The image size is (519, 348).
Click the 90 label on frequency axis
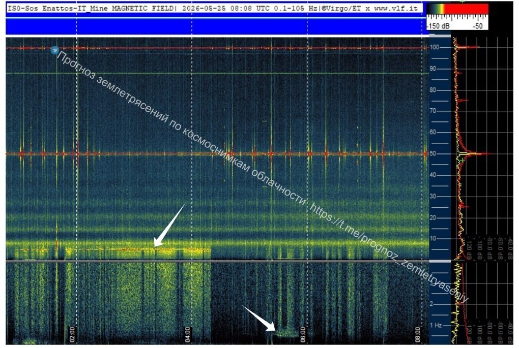click(433, 69)
